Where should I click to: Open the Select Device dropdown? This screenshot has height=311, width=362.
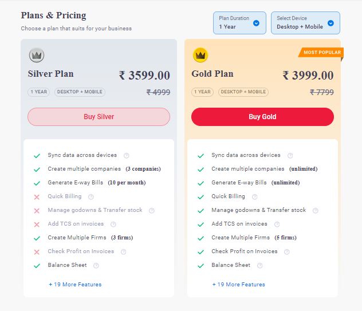[305, 23]
